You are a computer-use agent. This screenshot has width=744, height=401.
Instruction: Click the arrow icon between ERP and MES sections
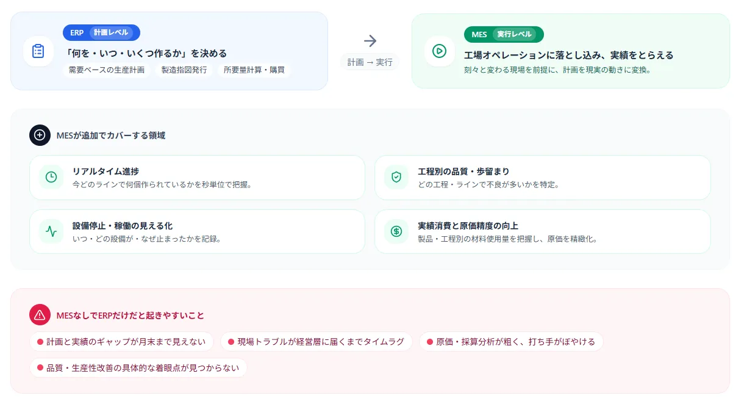click(370, 40)
